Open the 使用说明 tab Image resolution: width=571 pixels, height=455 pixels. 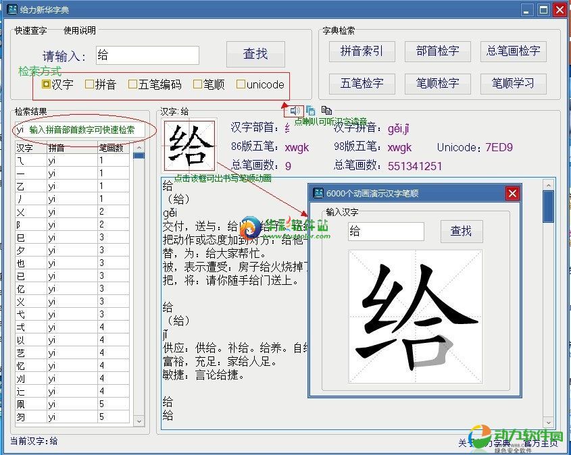80,30
